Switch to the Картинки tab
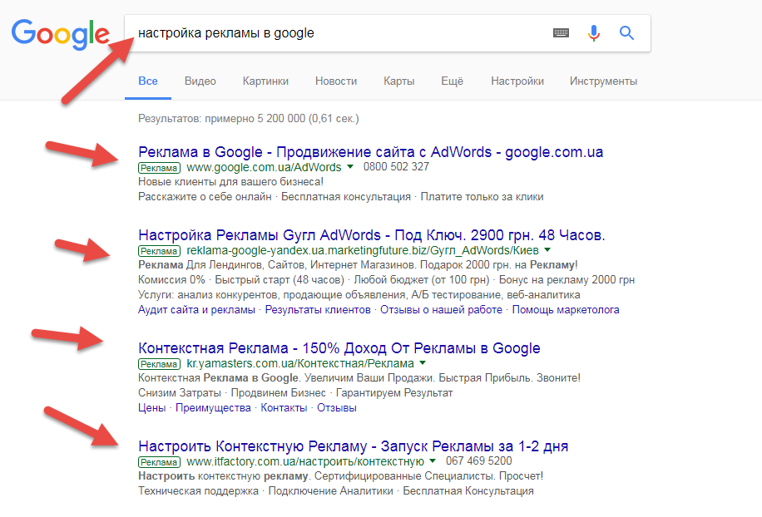Image resolution: width=762 pixels, height=517 pixels. 265,81
